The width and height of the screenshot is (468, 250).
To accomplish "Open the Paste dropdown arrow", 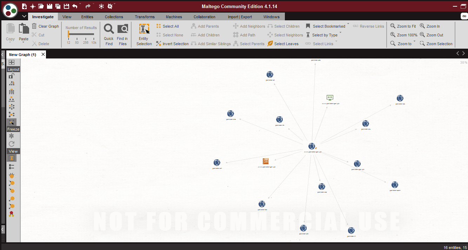I will [x=24, y=43].
